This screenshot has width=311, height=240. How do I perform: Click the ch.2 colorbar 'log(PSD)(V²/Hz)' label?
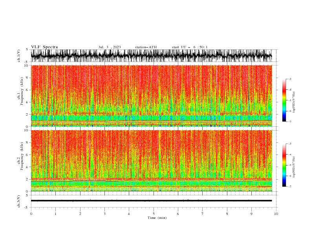[294, 167]
